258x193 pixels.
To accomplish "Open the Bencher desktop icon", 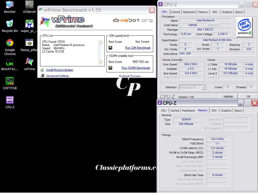I will click(x=10, y=7).
